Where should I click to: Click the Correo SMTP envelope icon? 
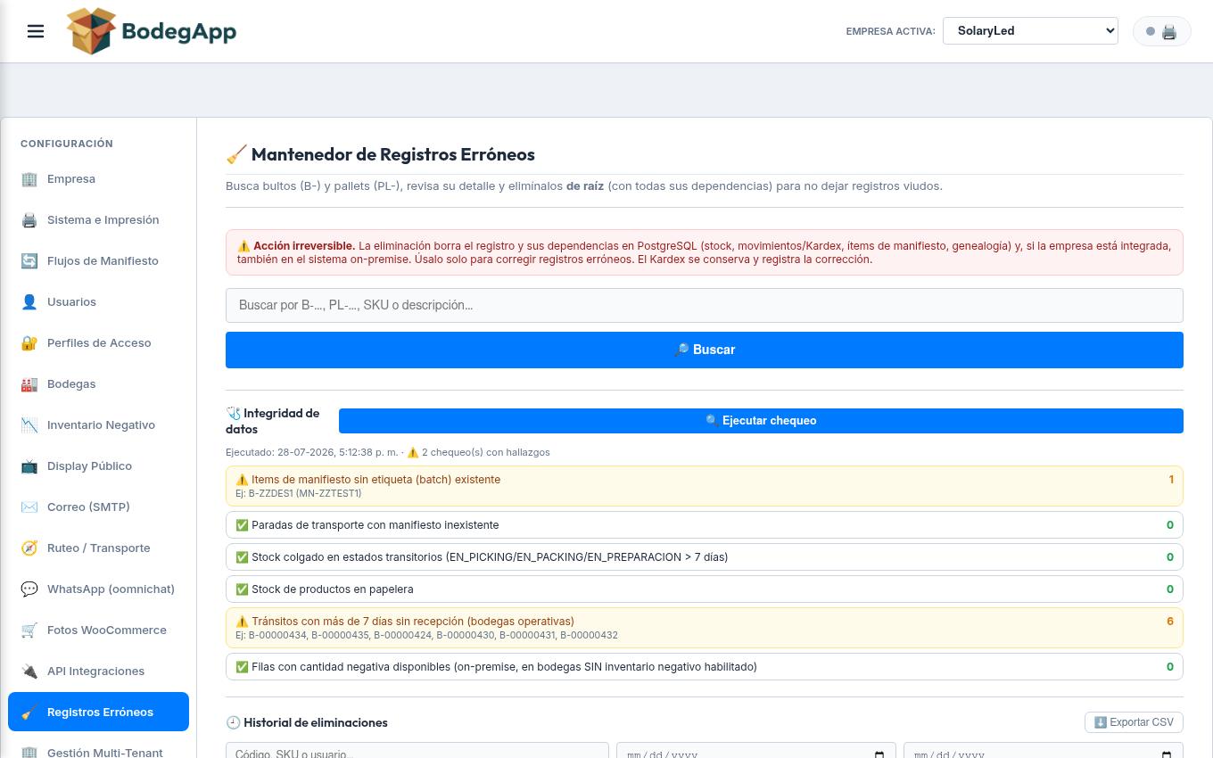(29, 507)
